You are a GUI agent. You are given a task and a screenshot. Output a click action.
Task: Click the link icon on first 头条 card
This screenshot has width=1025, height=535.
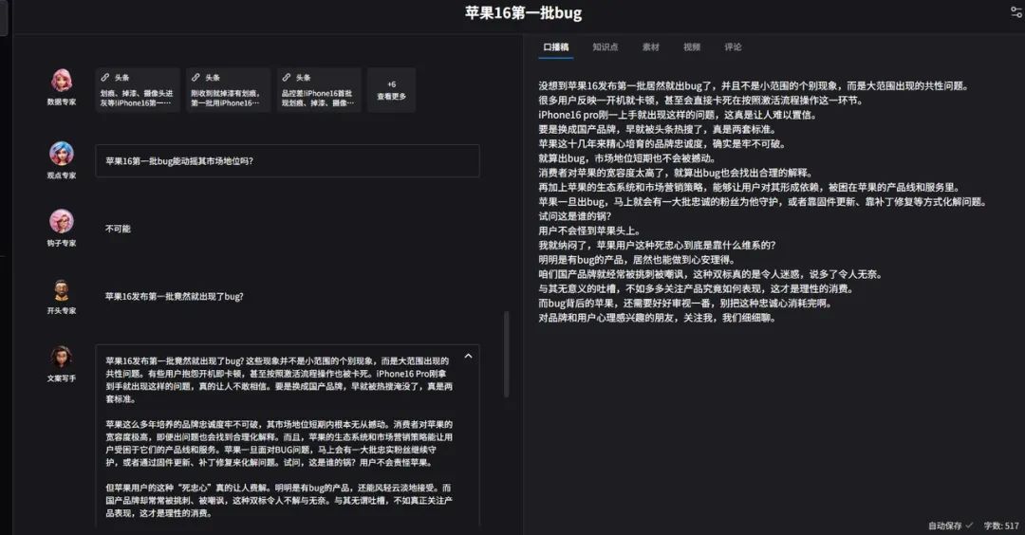[105, 77]
